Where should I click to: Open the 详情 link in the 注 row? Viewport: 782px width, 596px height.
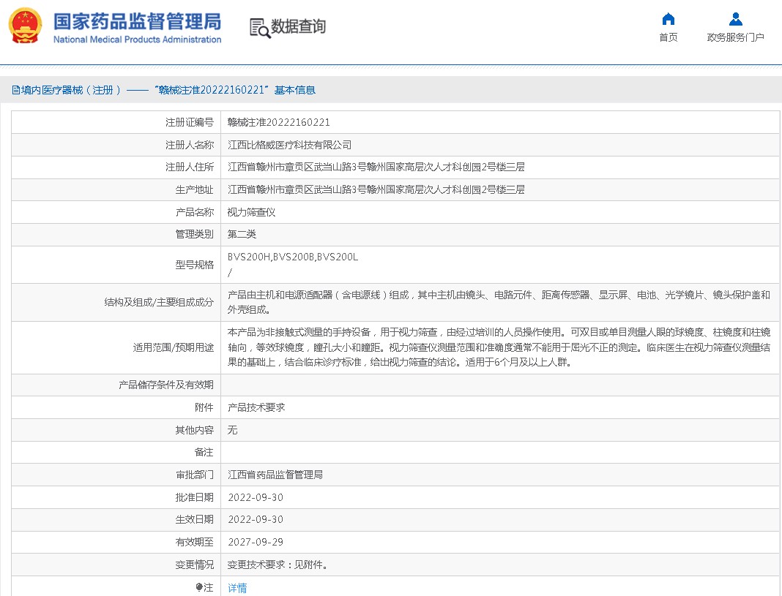[237, 588]
